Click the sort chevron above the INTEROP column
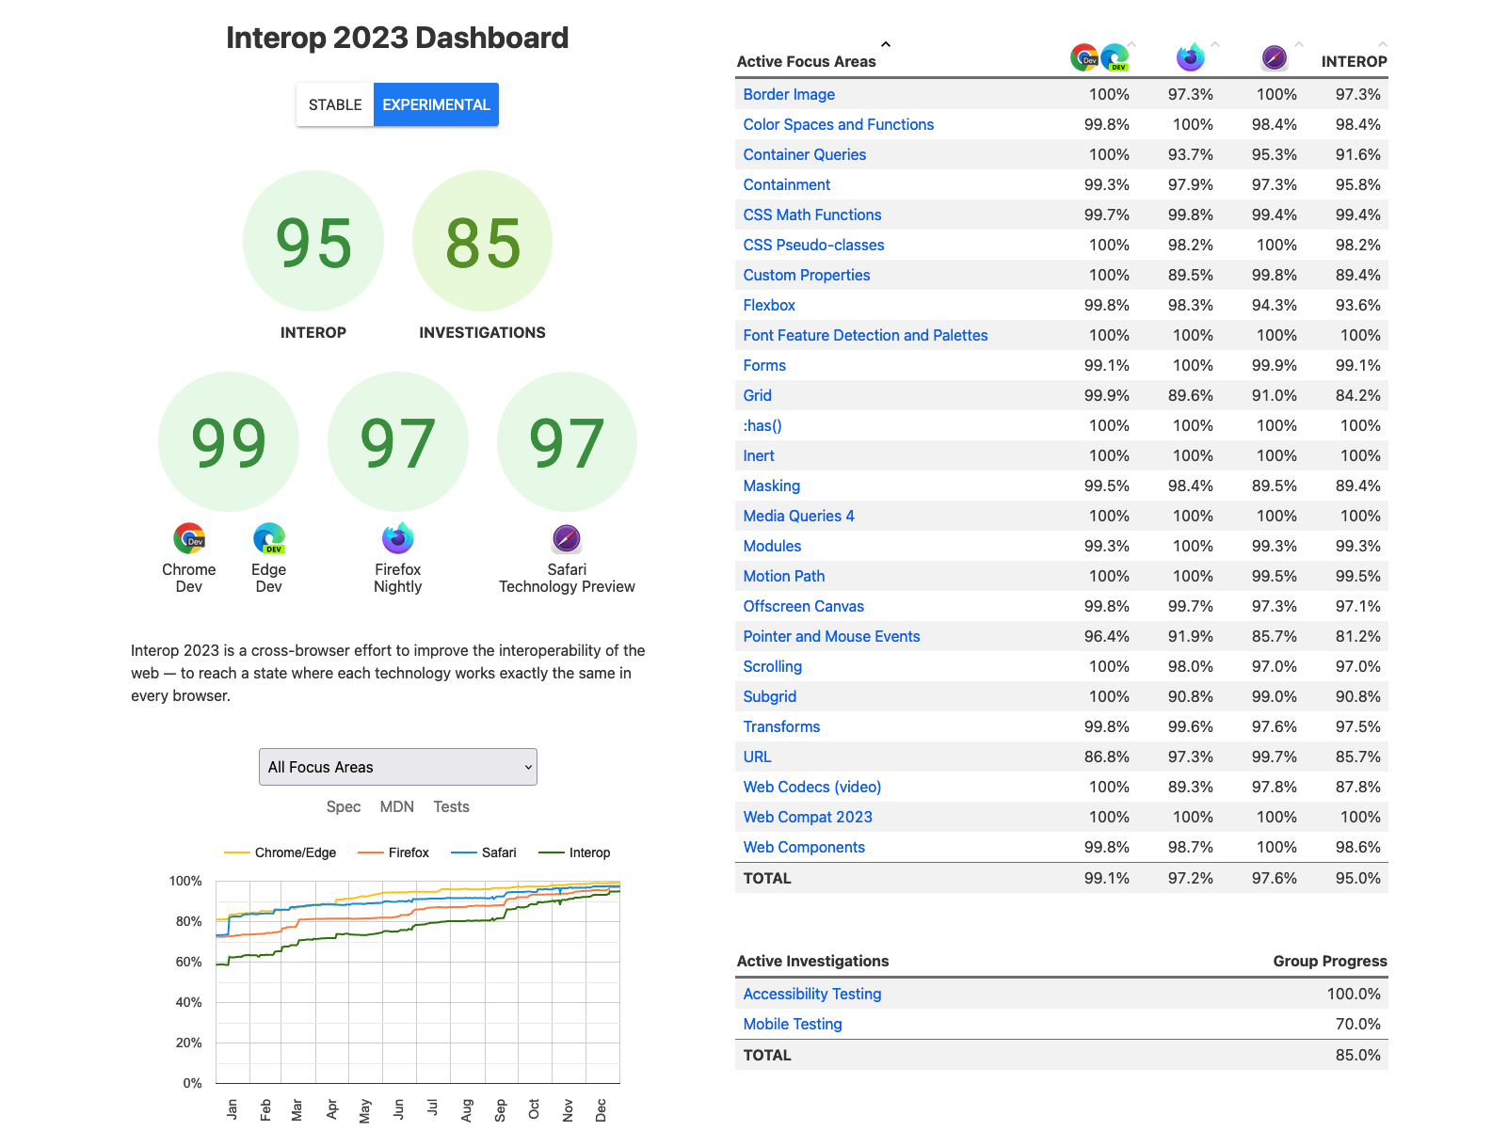This screenshot has height=1131, width=1508. click(x=1382, y=42)
